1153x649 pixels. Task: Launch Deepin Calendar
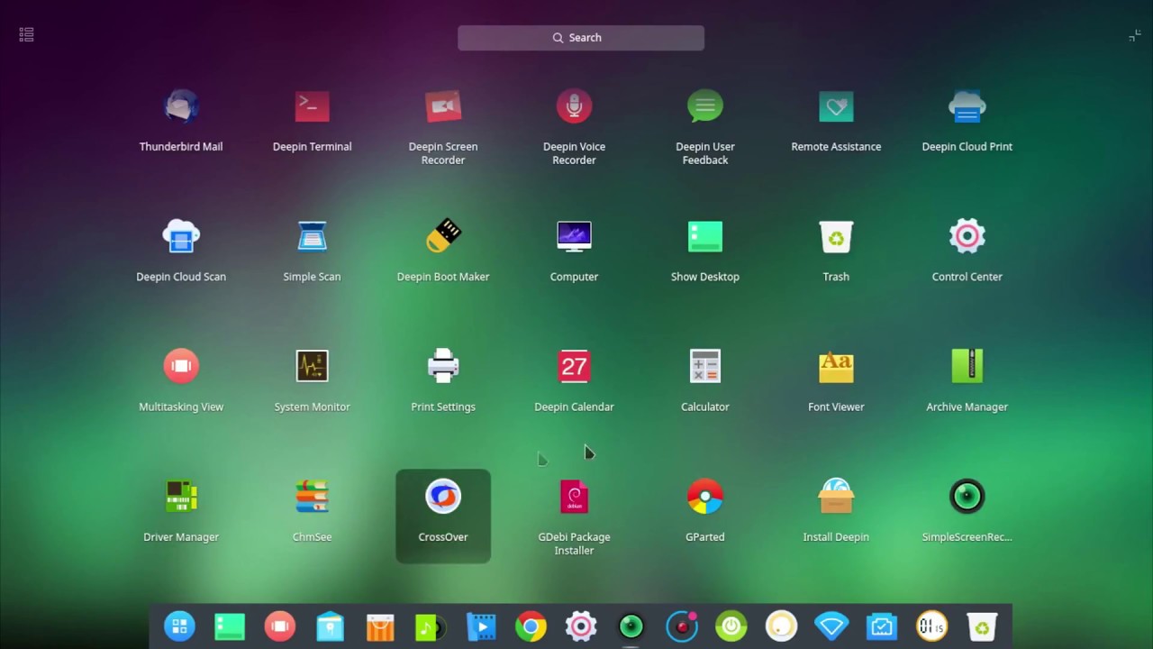574,366
